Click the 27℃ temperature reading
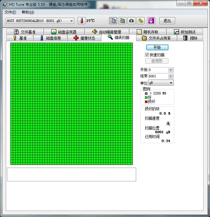210x217 pixels. click(x=91, y=21)
